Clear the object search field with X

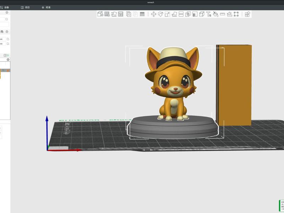pyautogui.click(x=8, y=60)
